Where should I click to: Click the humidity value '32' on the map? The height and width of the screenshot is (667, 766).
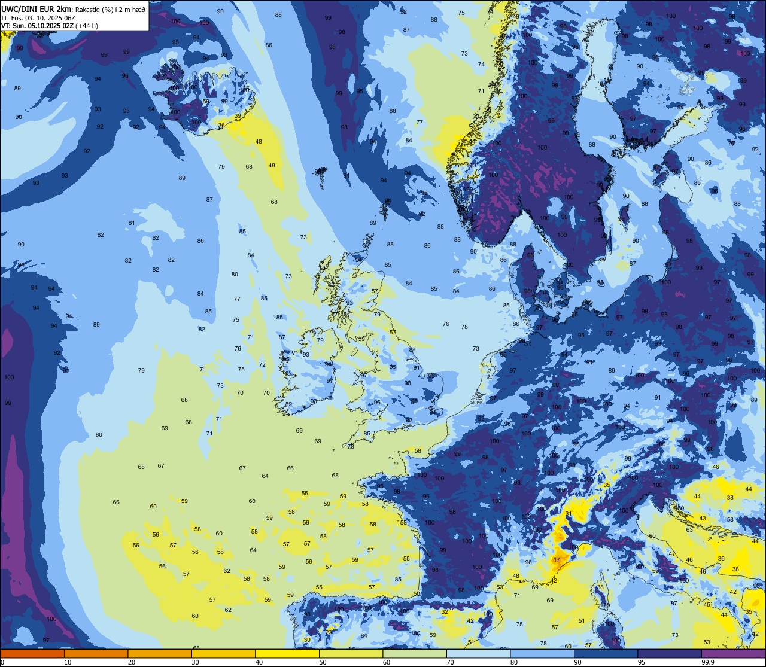(x=445, y=612)
